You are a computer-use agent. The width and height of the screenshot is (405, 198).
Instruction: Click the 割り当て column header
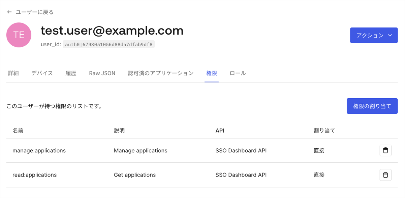(x=324, y=130)
